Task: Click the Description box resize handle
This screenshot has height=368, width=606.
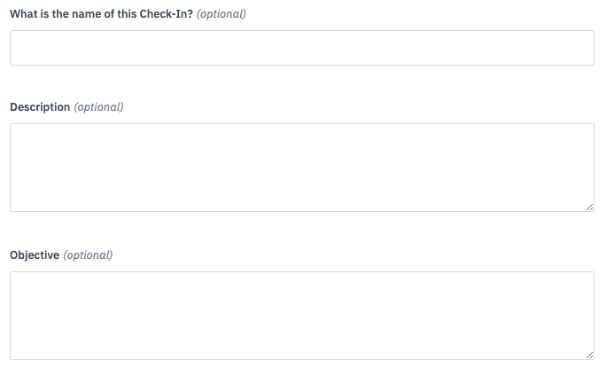Action: click(589, 207)
